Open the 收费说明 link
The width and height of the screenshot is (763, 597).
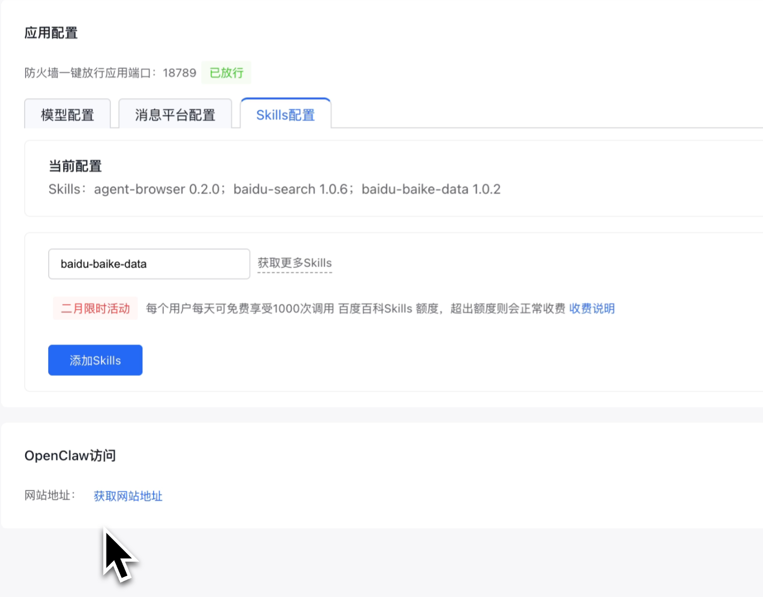591,309
